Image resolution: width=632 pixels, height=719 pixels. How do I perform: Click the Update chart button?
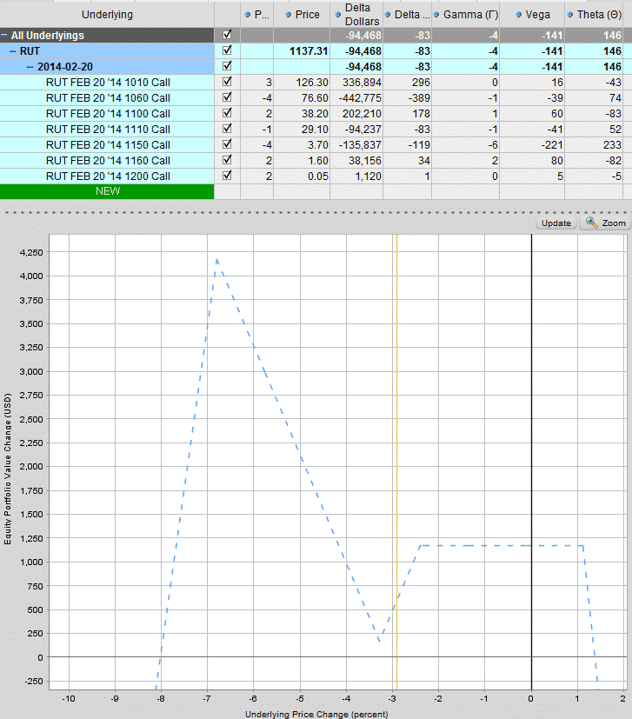[556, 223]
